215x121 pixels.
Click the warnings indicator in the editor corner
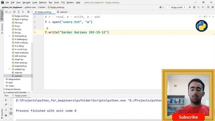[x=201, y=16]
